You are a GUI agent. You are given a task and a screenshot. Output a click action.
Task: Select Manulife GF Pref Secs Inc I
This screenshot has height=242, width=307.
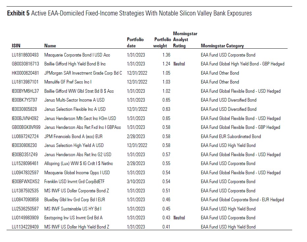click(x=68, y=82)
